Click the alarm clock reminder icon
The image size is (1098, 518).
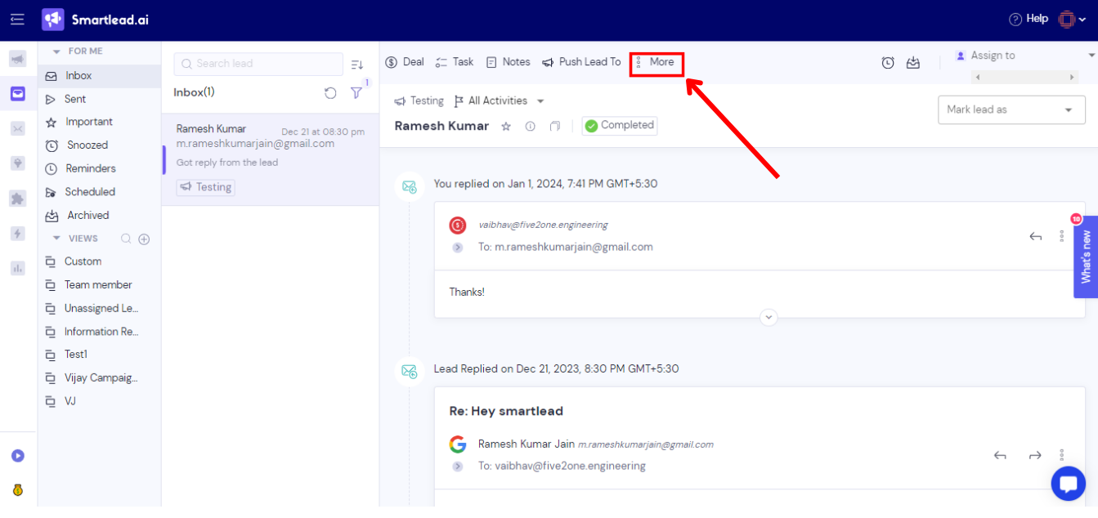(x=888, y=62)
